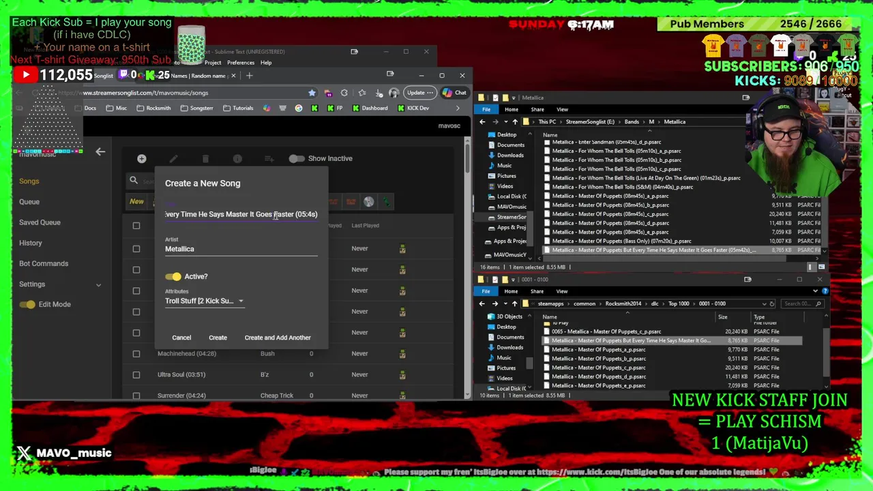This screenshot has width=873, height=491.
Task: Open the Google bookmark icon
Action: [299, 108]
